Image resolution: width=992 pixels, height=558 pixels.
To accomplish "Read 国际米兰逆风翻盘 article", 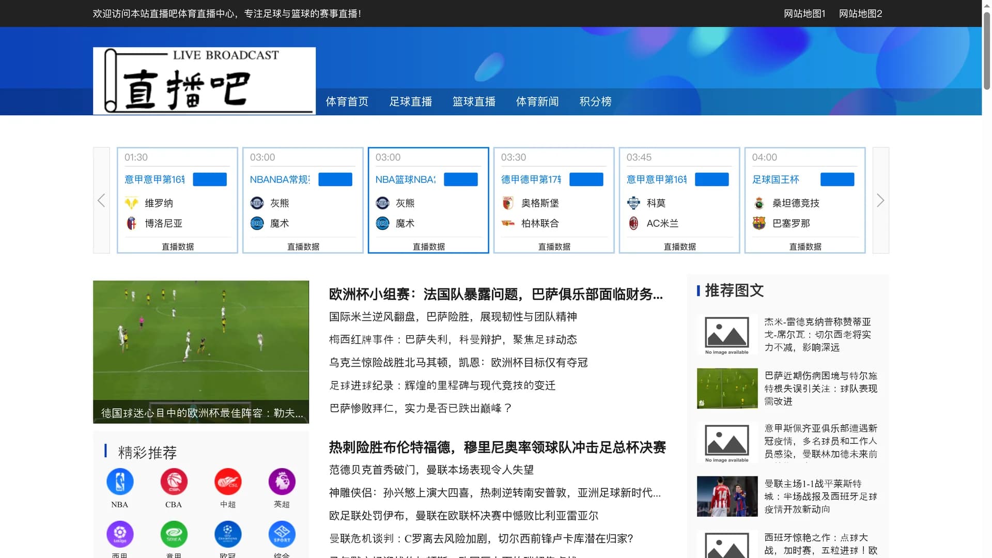I will 453,317.
